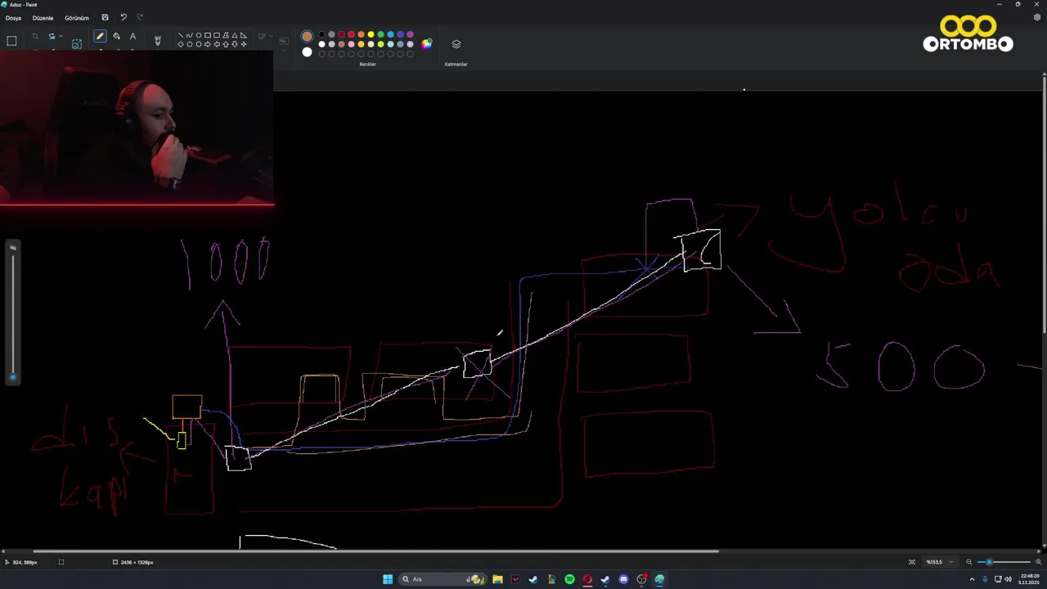Open the edit colors wheel

(426, 43)
